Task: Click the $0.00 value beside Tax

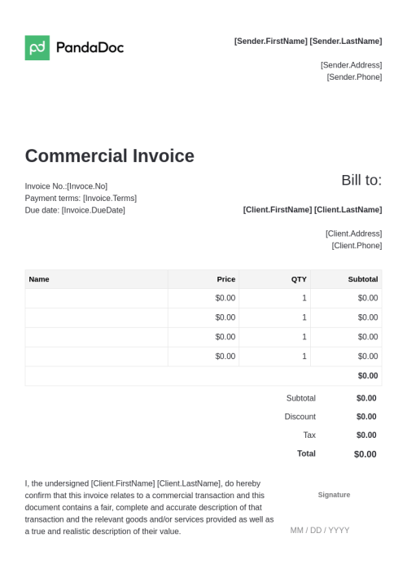Action: 366,435
